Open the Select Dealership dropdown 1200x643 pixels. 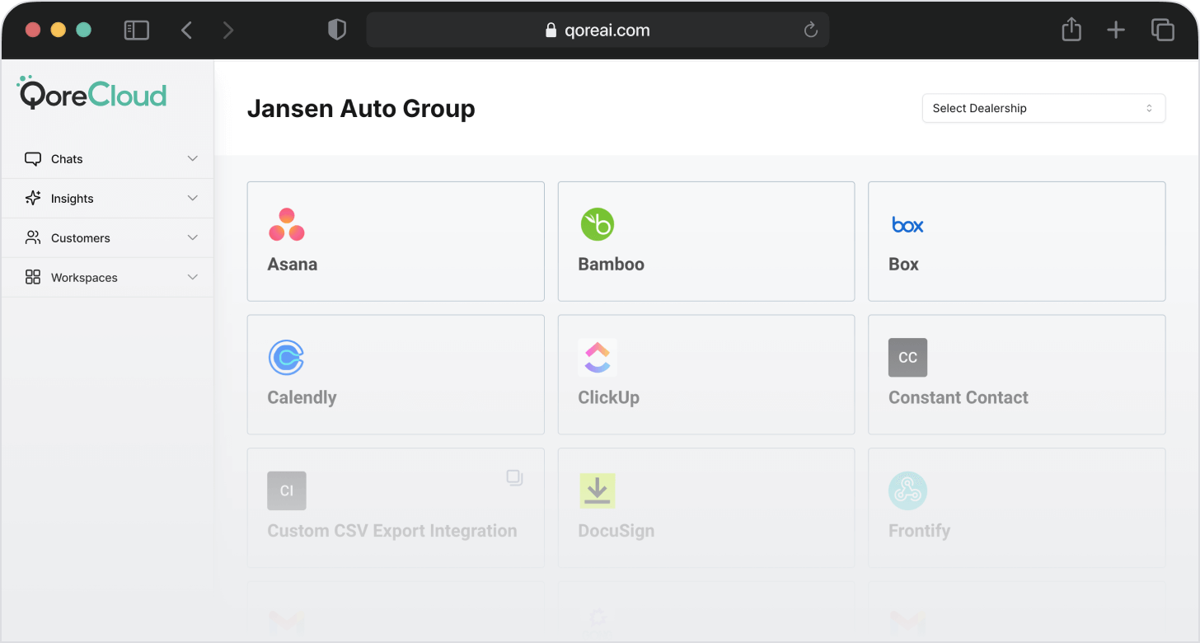tap(1043, 108)
